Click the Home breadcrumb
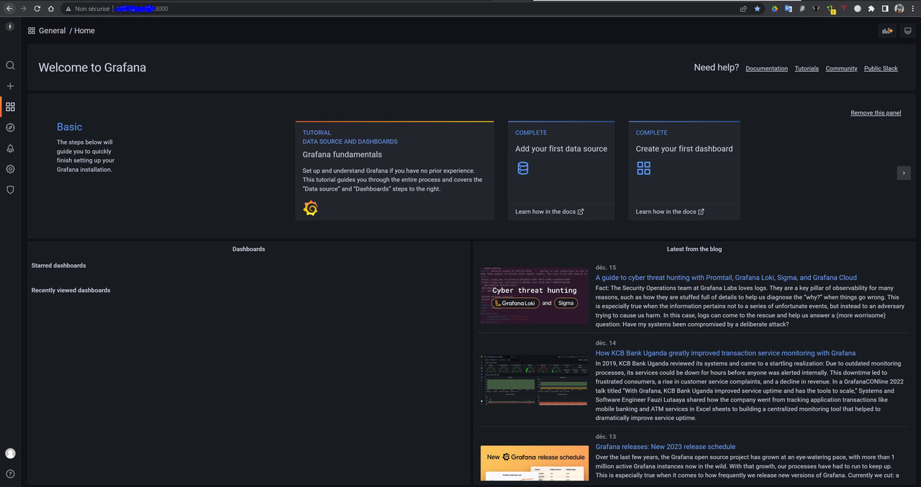This screenshot has width=921, height=487. pyautogui.click(x=84, y=31)
